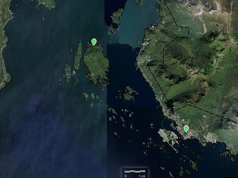Click the black-and-white scale bar

(x=135, y=171)
